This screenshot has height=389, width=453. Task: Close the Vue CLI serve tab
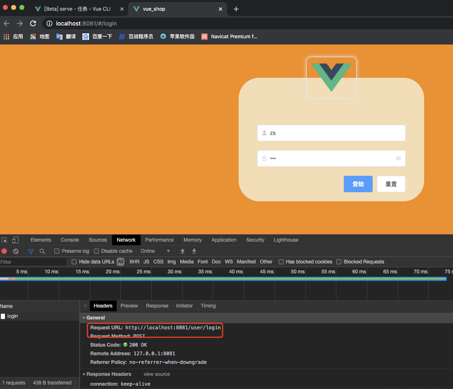(x=122, y=9)
